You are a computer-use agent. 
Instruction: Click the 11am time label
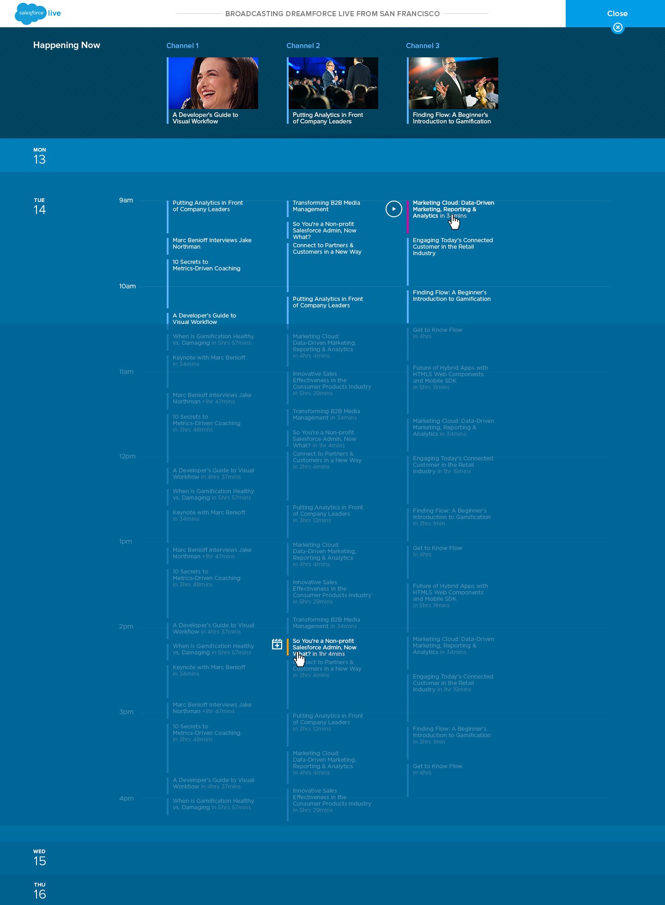pyautogui.click(x=126, y=372)
